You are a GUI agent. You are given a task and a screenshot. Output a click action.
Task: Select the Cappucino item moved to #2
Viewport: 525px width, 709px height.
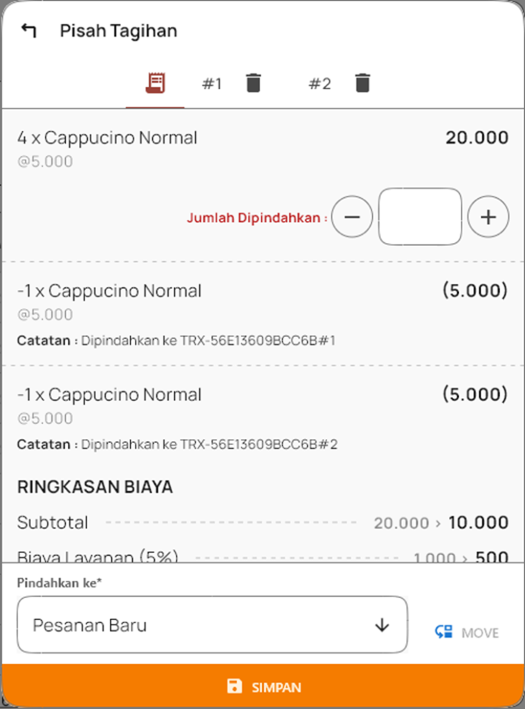click(x=109, y=395)
